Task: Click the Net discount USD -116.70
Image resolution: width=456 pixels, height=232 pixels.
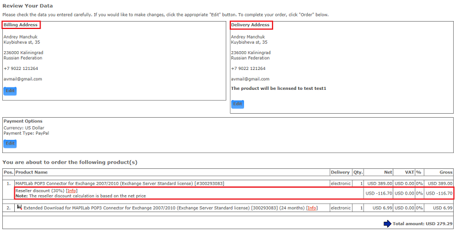Action: [x=379, y=193]
